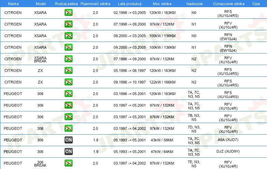Click petrol icon in 306 BREAK row

coord(68,163)
